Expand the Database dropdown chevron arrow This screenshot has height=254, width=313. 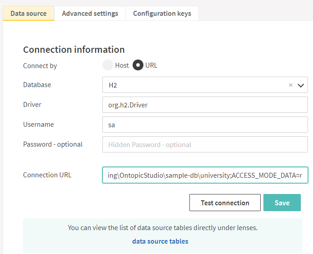[x=301, y=85]
